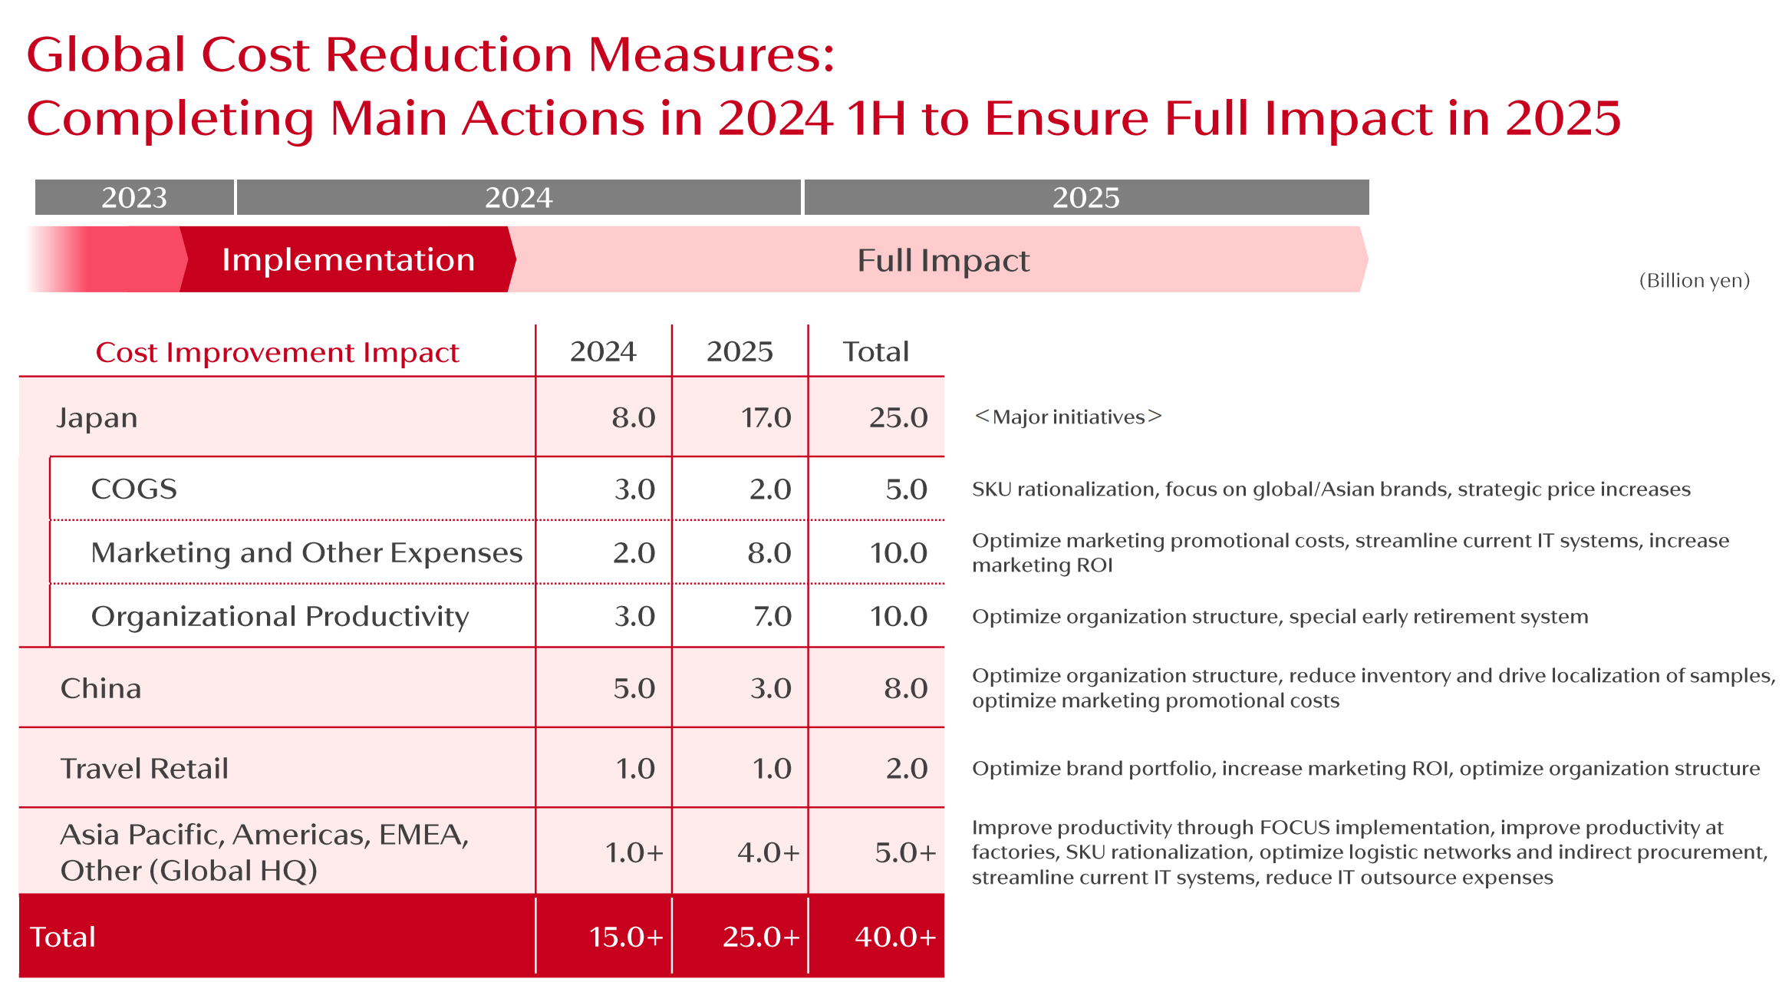Select the Japan row label
This screenshot has width=1792, height=982.
tap(97, 417)
